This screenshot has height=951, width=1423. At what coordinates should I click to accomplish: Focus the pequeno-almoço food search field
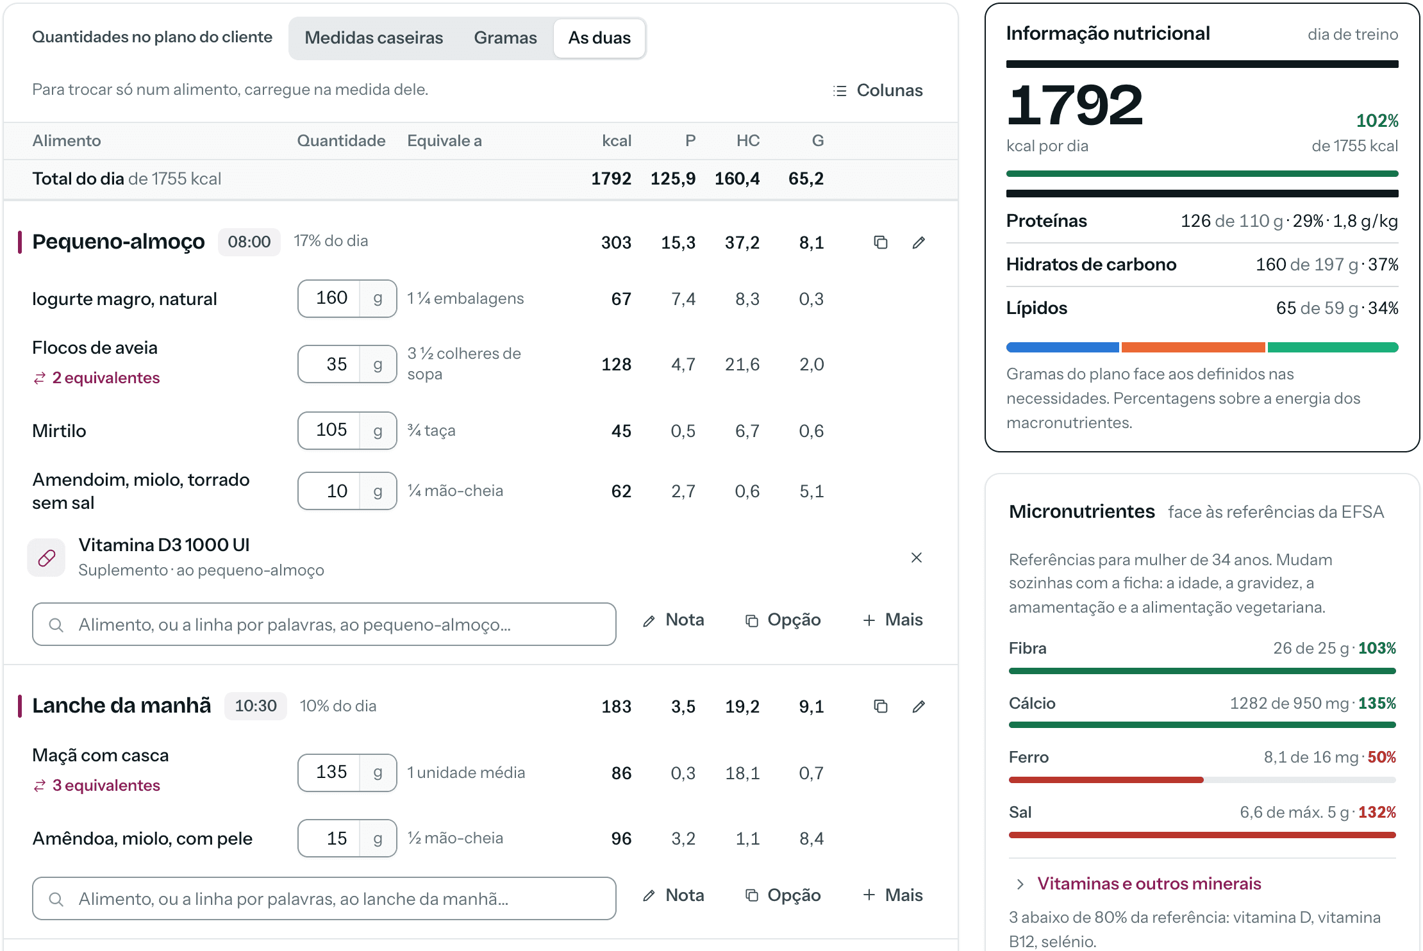click(324, 624)
